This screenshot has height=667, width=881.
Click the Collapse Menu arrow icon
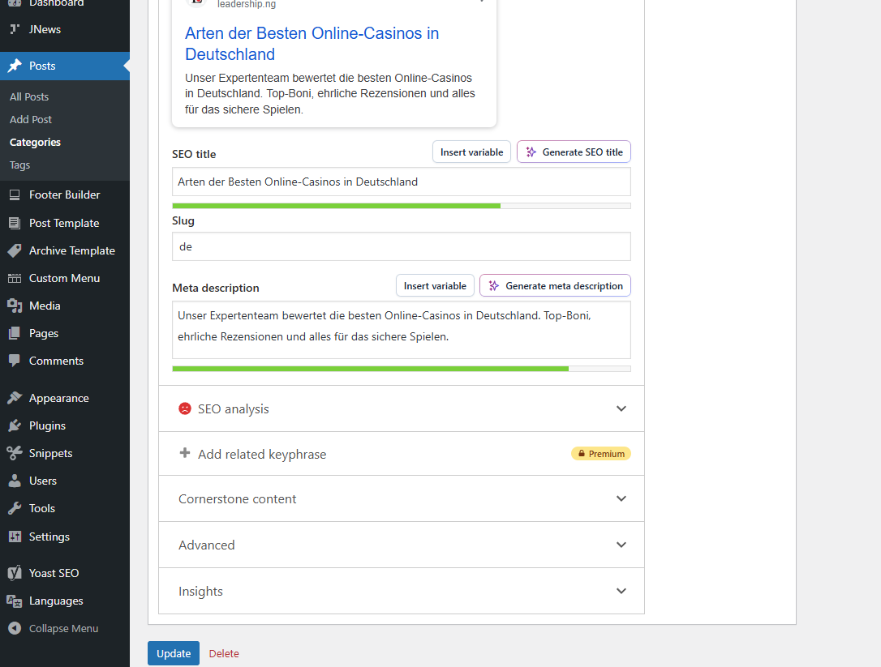tap(15, 628)
